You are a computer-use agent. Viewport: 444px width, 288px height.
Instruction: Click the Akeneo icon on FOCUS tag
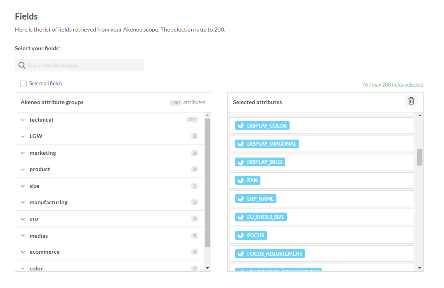click(x=240, y=235)
